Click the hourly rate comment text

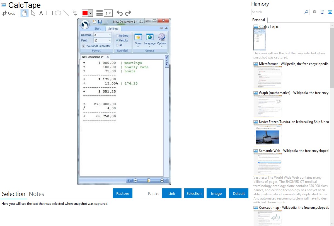click(137, 67)
